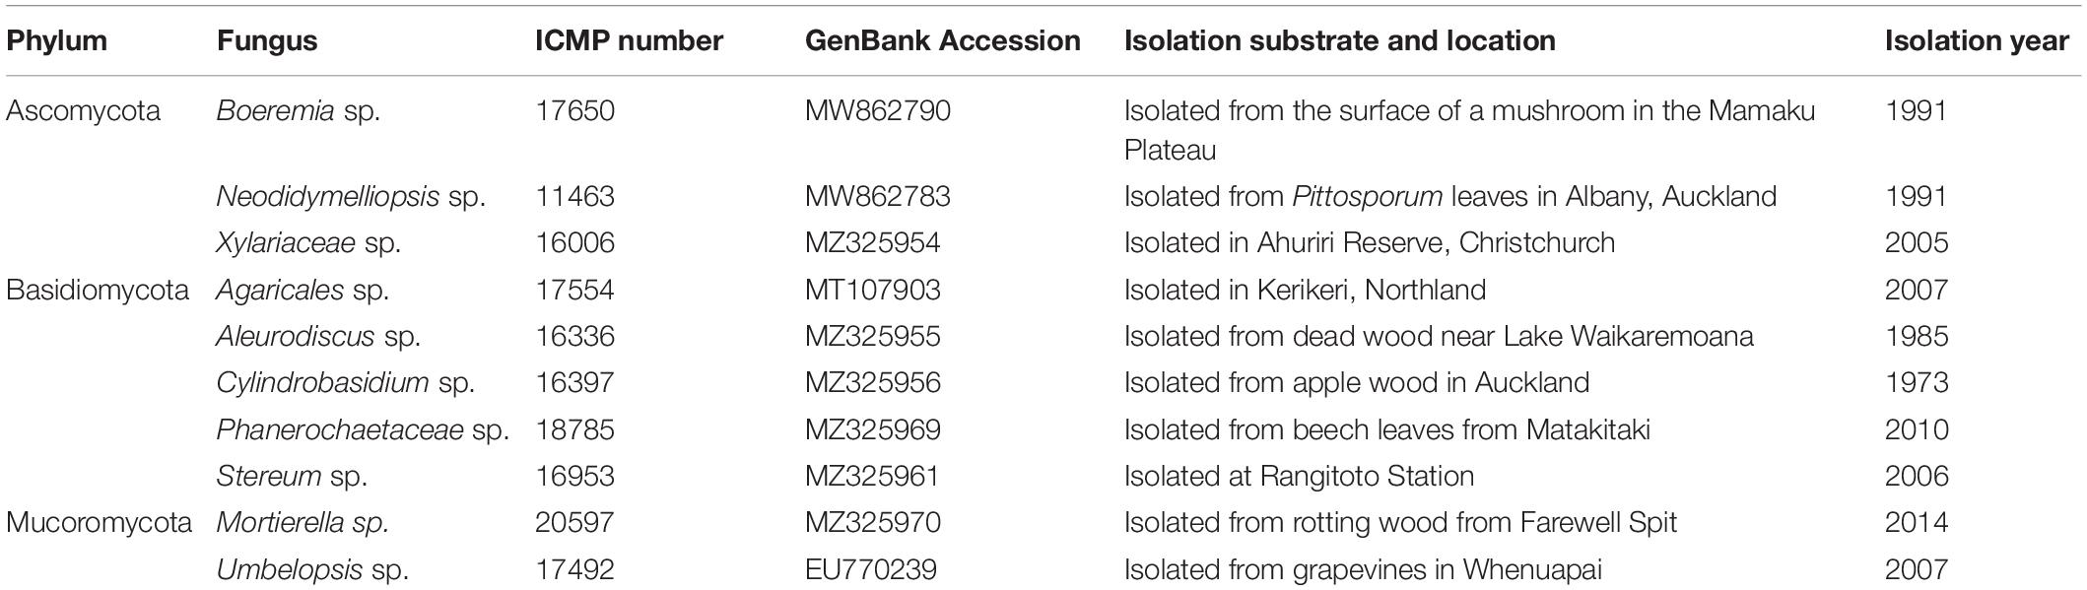Select the Umbelopsis sp. row entry

click(312, 570)
